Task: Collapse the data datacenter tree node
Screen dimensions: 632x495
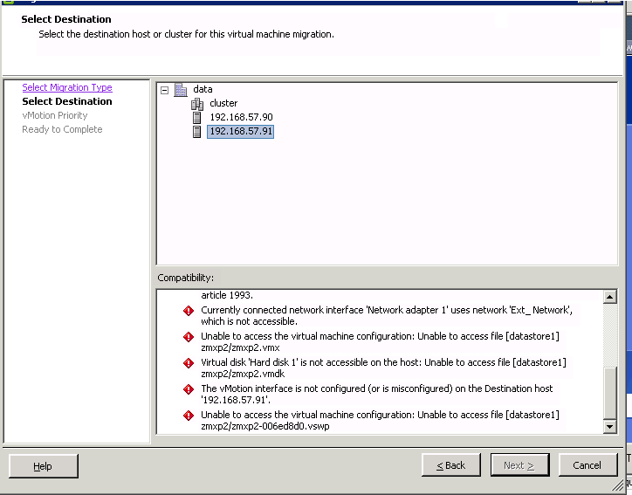Action: [x=164, y=90]
